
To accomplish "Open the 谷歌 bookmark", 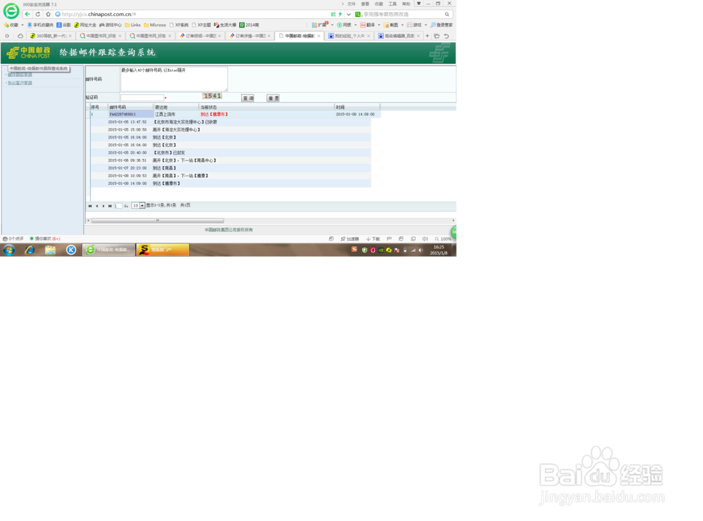I will point(64,25).
